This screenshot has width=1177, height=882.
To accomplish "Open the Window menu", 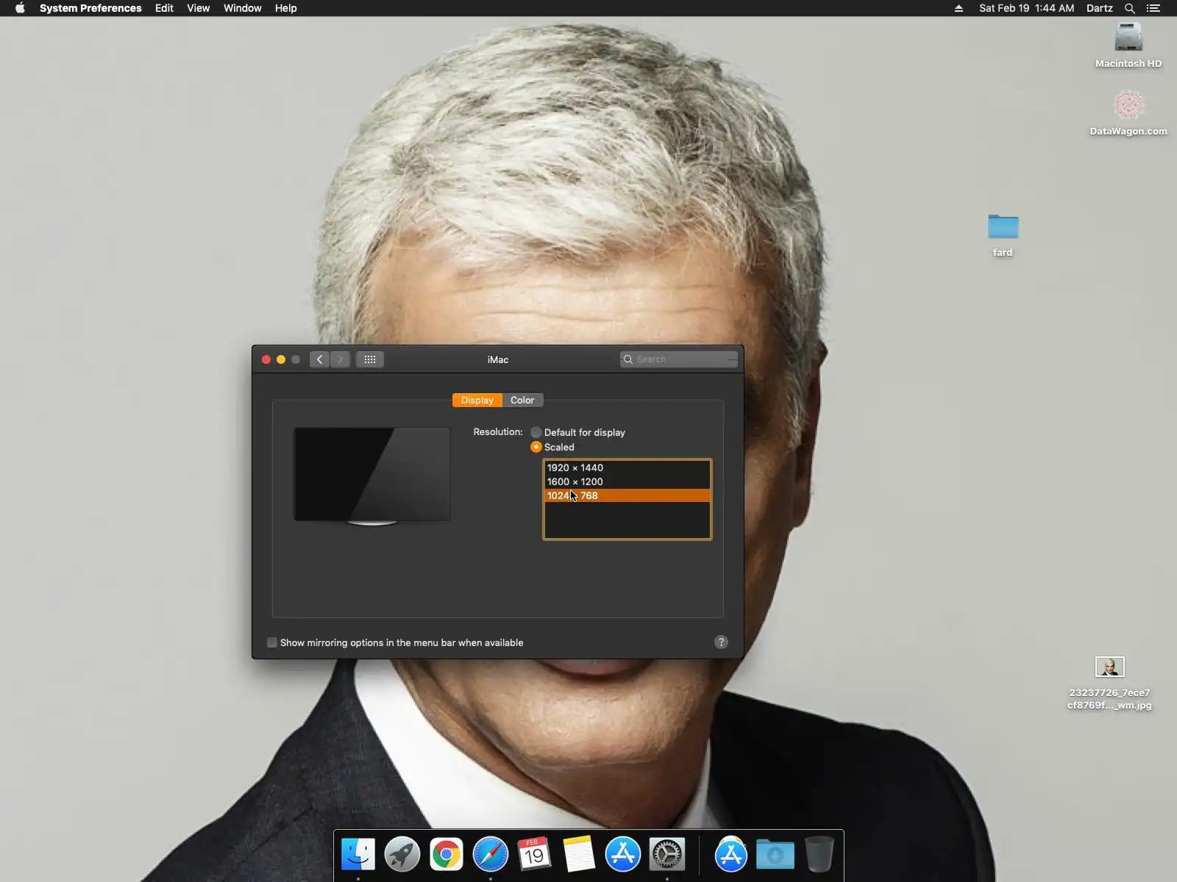I will (x=243, y=8).
